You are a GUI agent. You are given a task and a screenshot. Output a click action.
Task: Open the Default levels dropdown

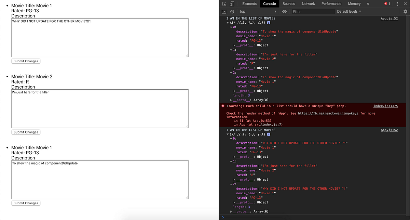[349, 12]
